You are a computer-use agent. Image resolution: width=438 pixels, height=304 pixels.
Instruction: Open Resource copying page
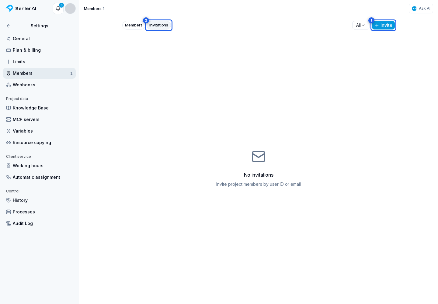pos(39,143)
